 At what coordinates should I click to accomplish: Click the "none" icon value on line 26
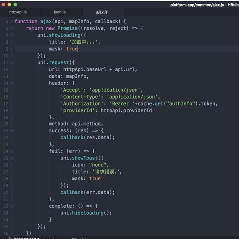(98, 165)
